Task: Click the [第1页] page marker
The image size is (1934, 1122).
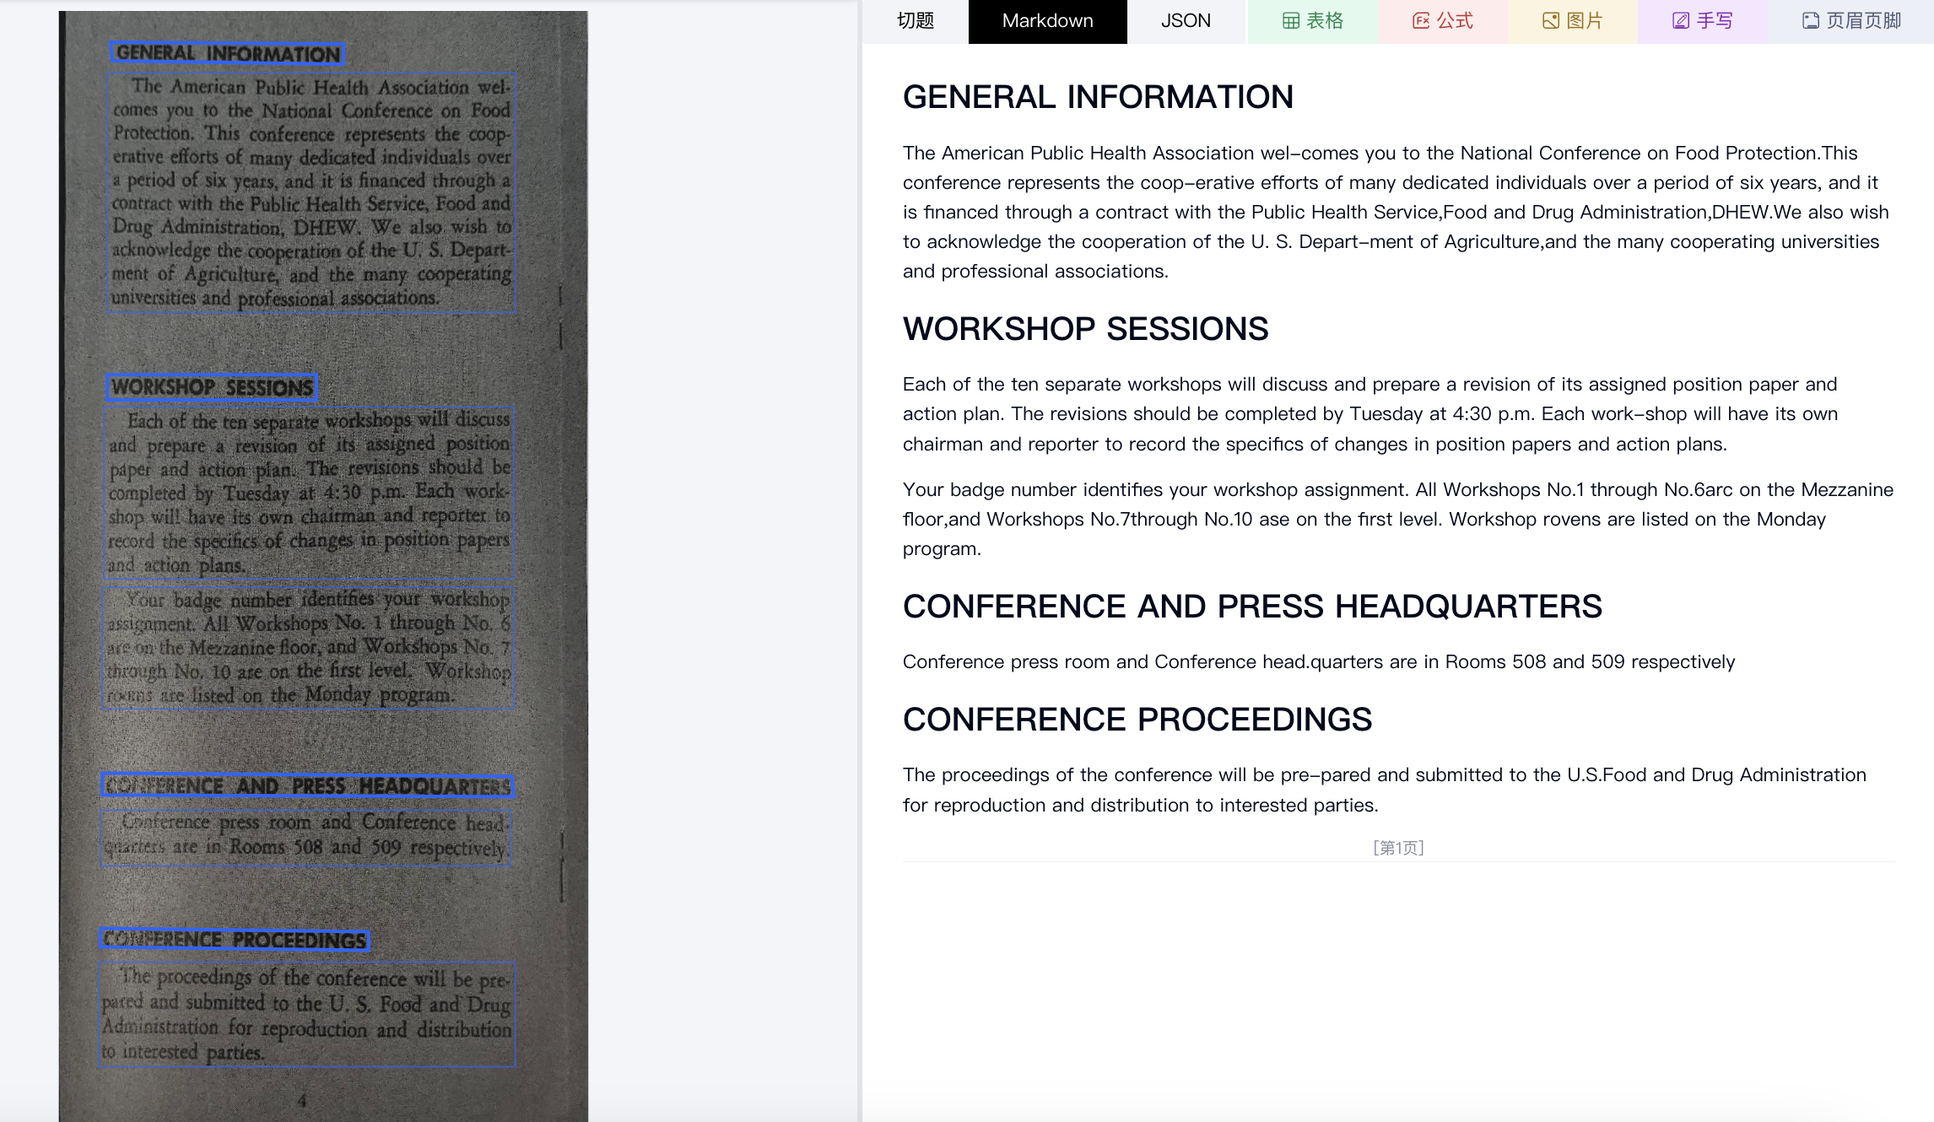Action: coord(1398,848)
